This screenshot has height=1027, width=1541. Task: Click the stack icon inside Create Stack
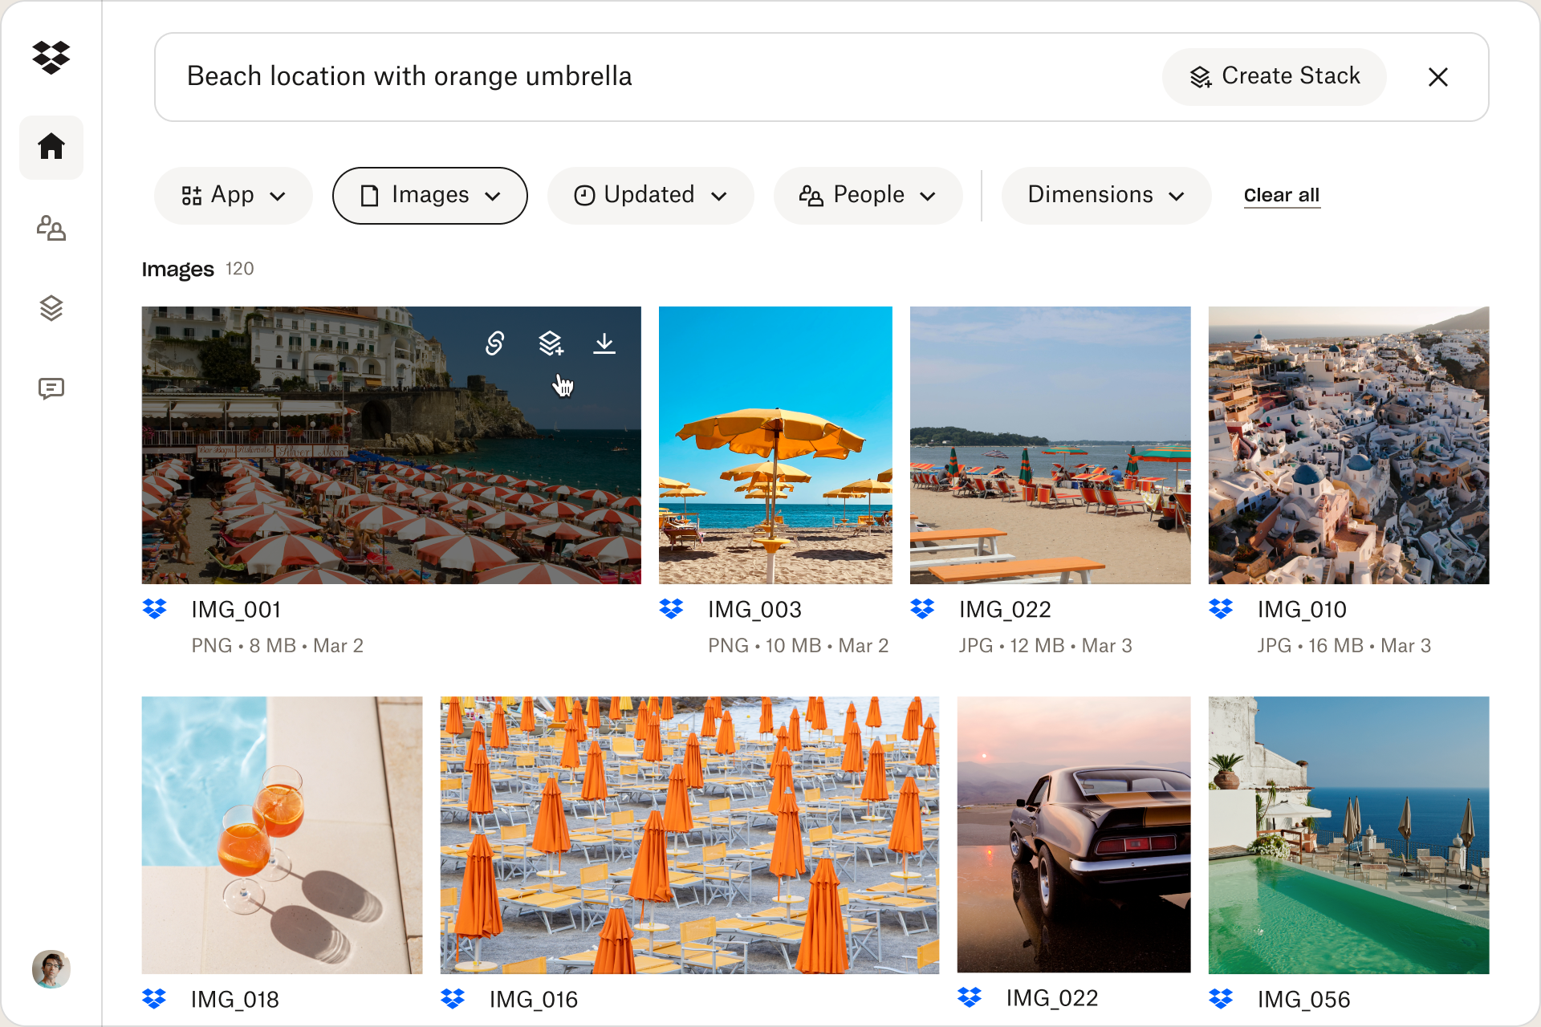[x=1201, y=76]
